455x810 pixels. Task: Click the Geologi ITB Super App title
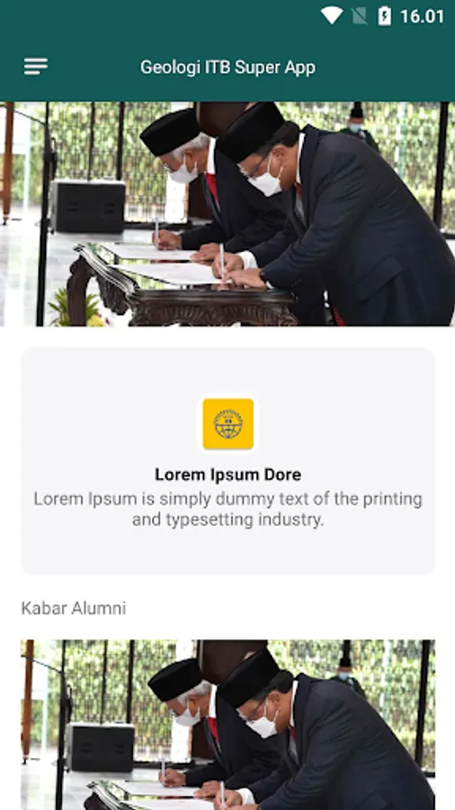tap(227, 67)
